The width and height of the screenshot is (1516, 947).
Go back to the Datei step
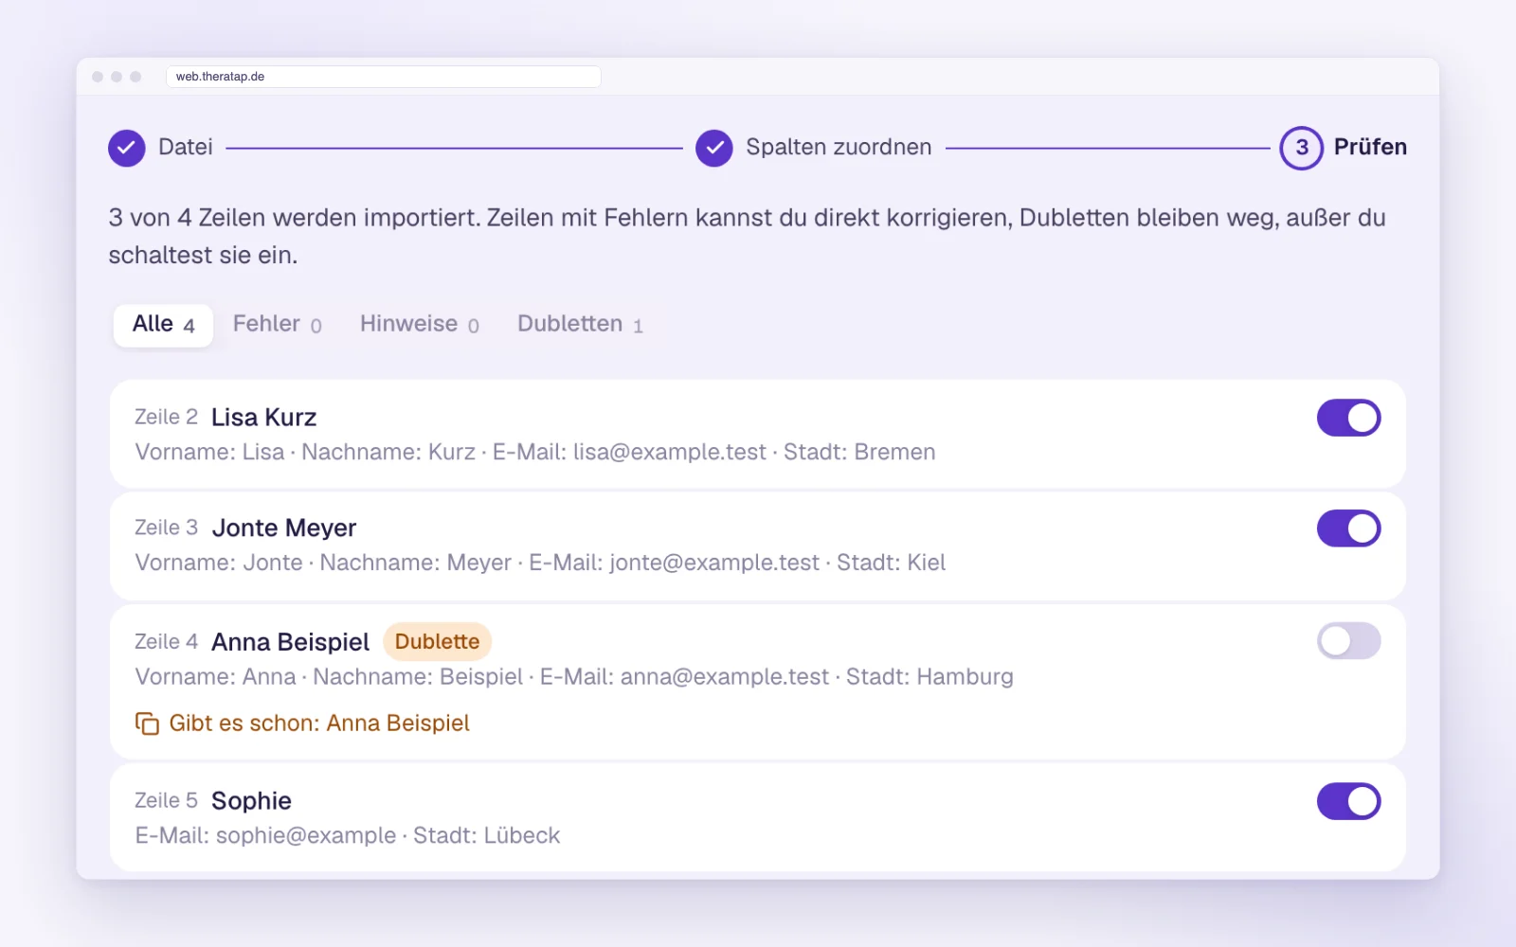[x=186, y=147]
